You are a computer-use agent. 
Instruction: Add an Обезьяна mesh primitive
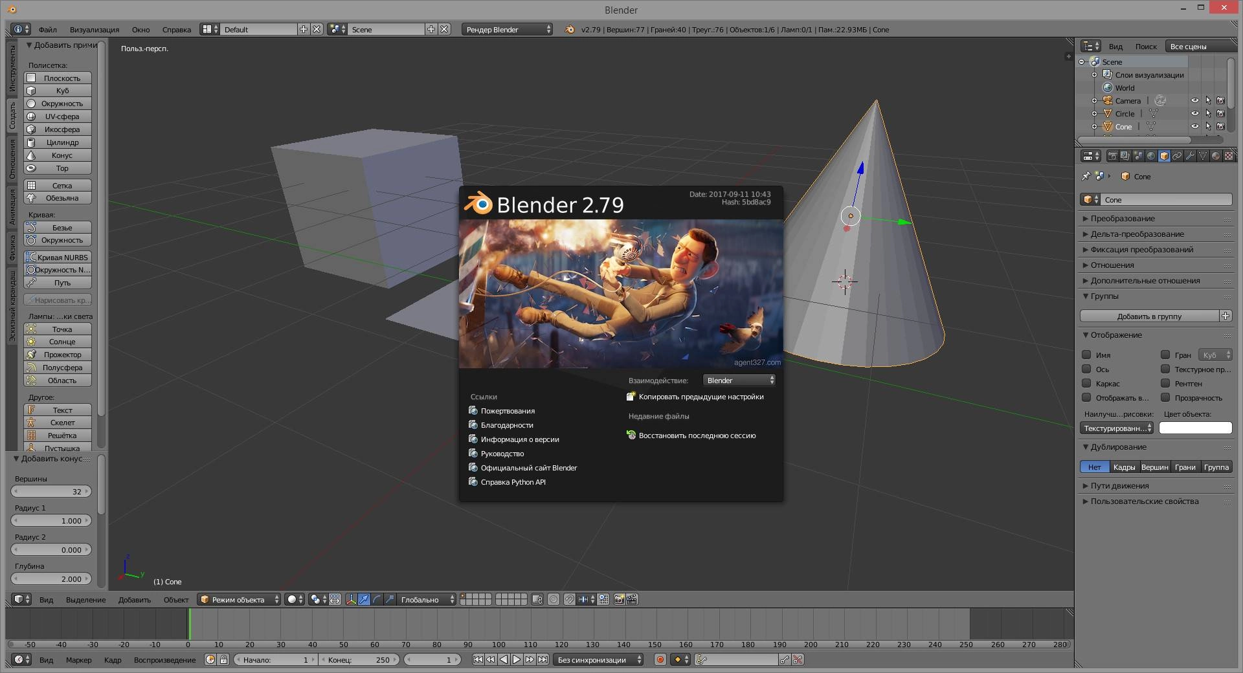(58, 198)
